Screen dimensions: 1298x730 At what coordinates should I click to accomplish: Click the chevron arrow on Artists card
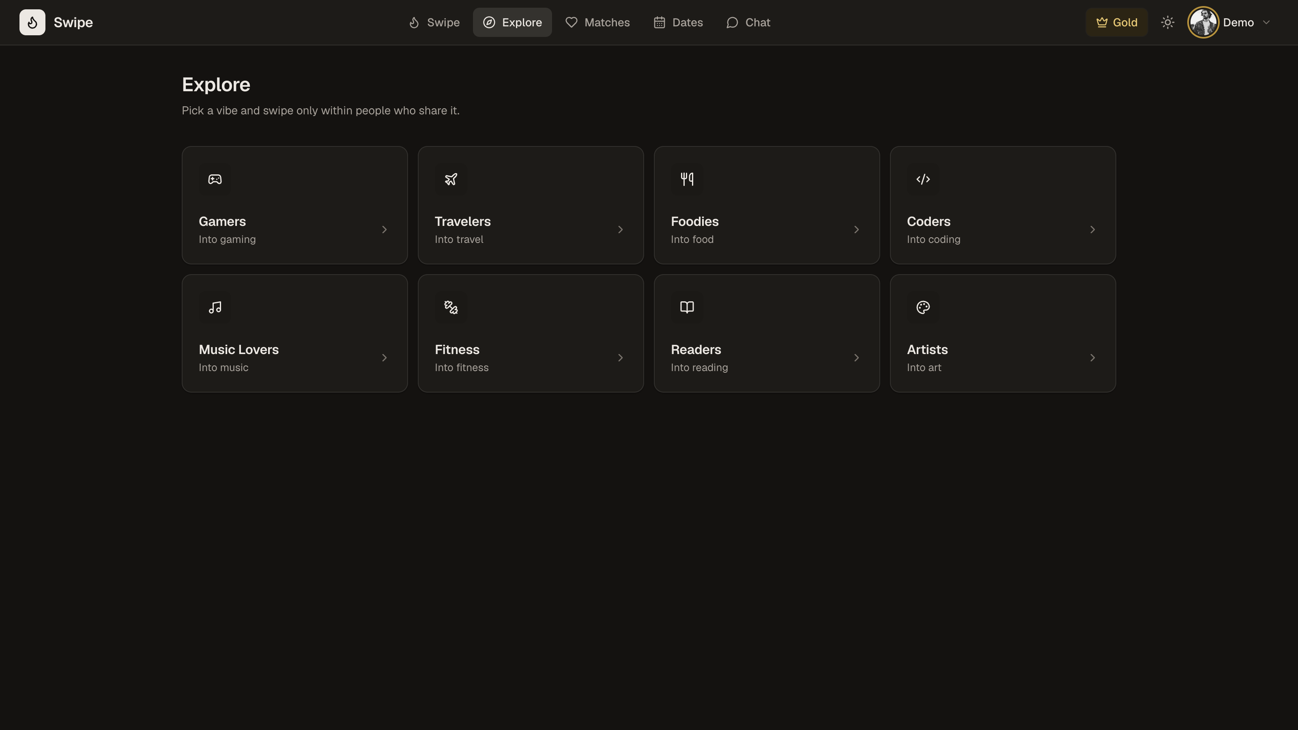coord(1092,358)
